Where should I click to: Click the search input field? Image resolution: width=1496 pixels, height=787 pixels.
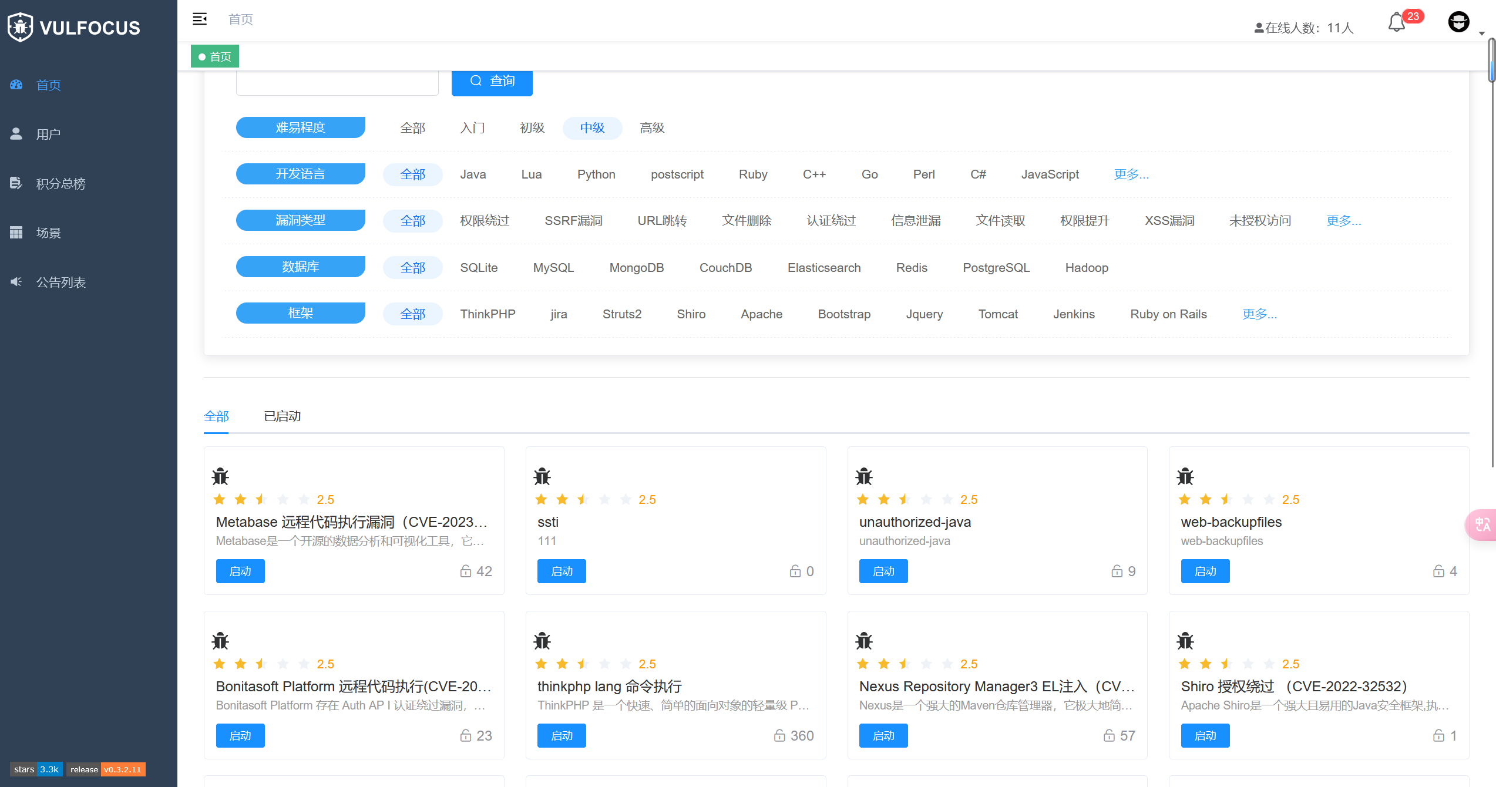point(337,83)
